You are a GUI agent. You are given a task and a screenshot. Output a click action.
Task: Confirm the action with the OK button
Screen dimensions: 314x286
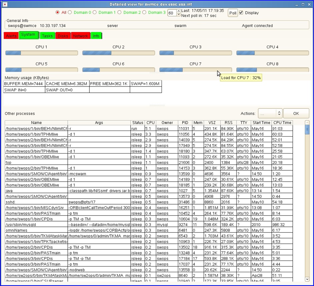(x=296, y=113)
